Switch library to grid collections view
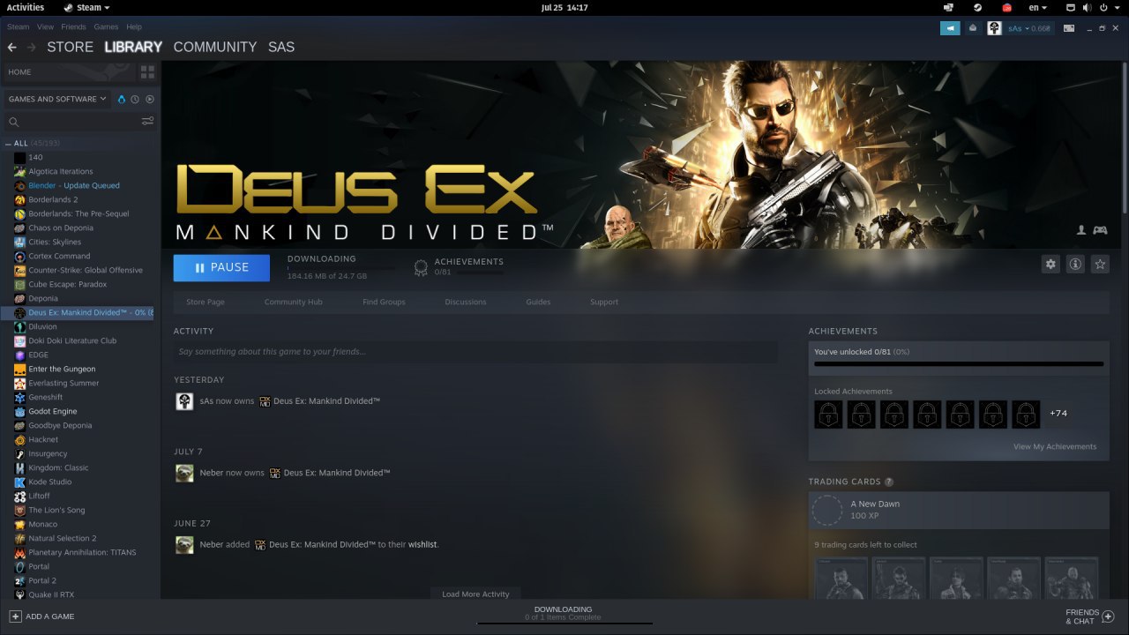Screen dimensions: 1129x635 pos(147,72)
